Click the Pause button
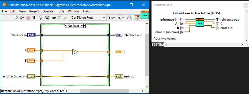249x94 pixels. coord(34,18)
